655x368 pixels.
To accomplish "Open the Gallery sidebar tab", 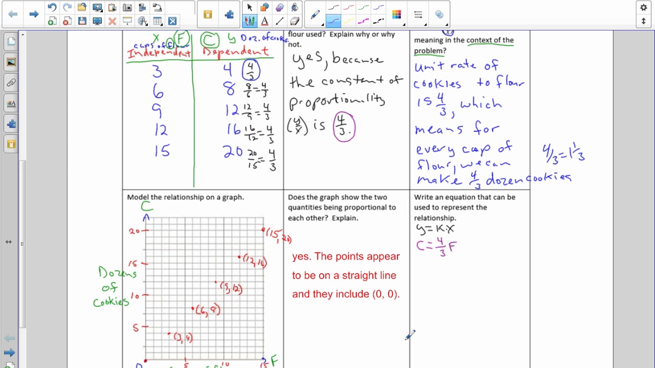I will pos(11,62).
